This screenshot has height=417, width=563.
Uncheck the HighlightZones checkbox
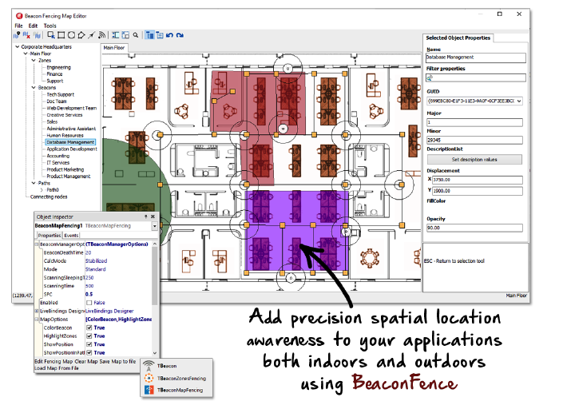pyautogui.click(x=89, y=336)
